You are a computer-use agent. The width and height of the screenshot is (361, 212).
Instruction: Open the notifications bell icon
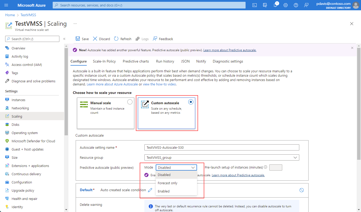[x=275, y=5]
